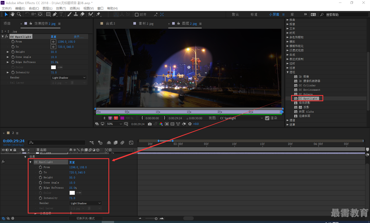Viewport: 370px width, 223px height.
Task: Open the 文件(F) menu
Action: [7, 8]
